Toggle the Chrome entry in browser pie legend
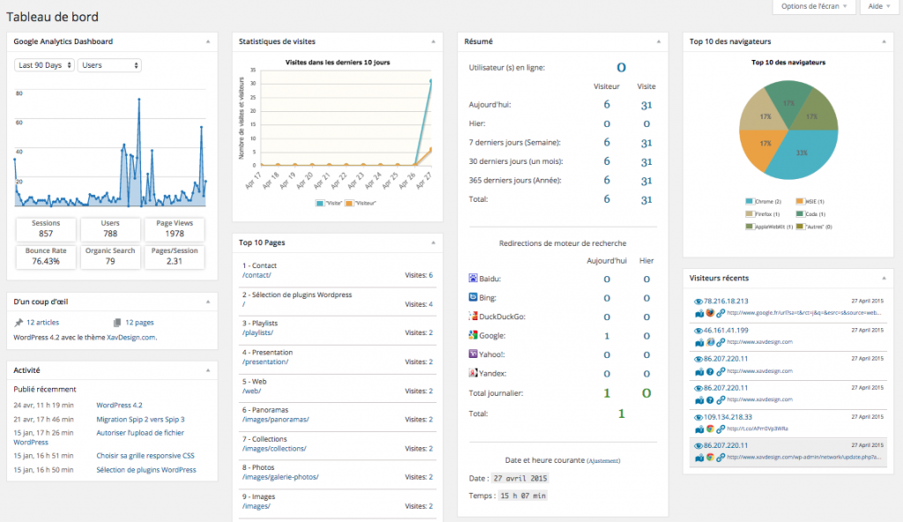Viewport: 903px width, 522px height. [x=763, y=202]
